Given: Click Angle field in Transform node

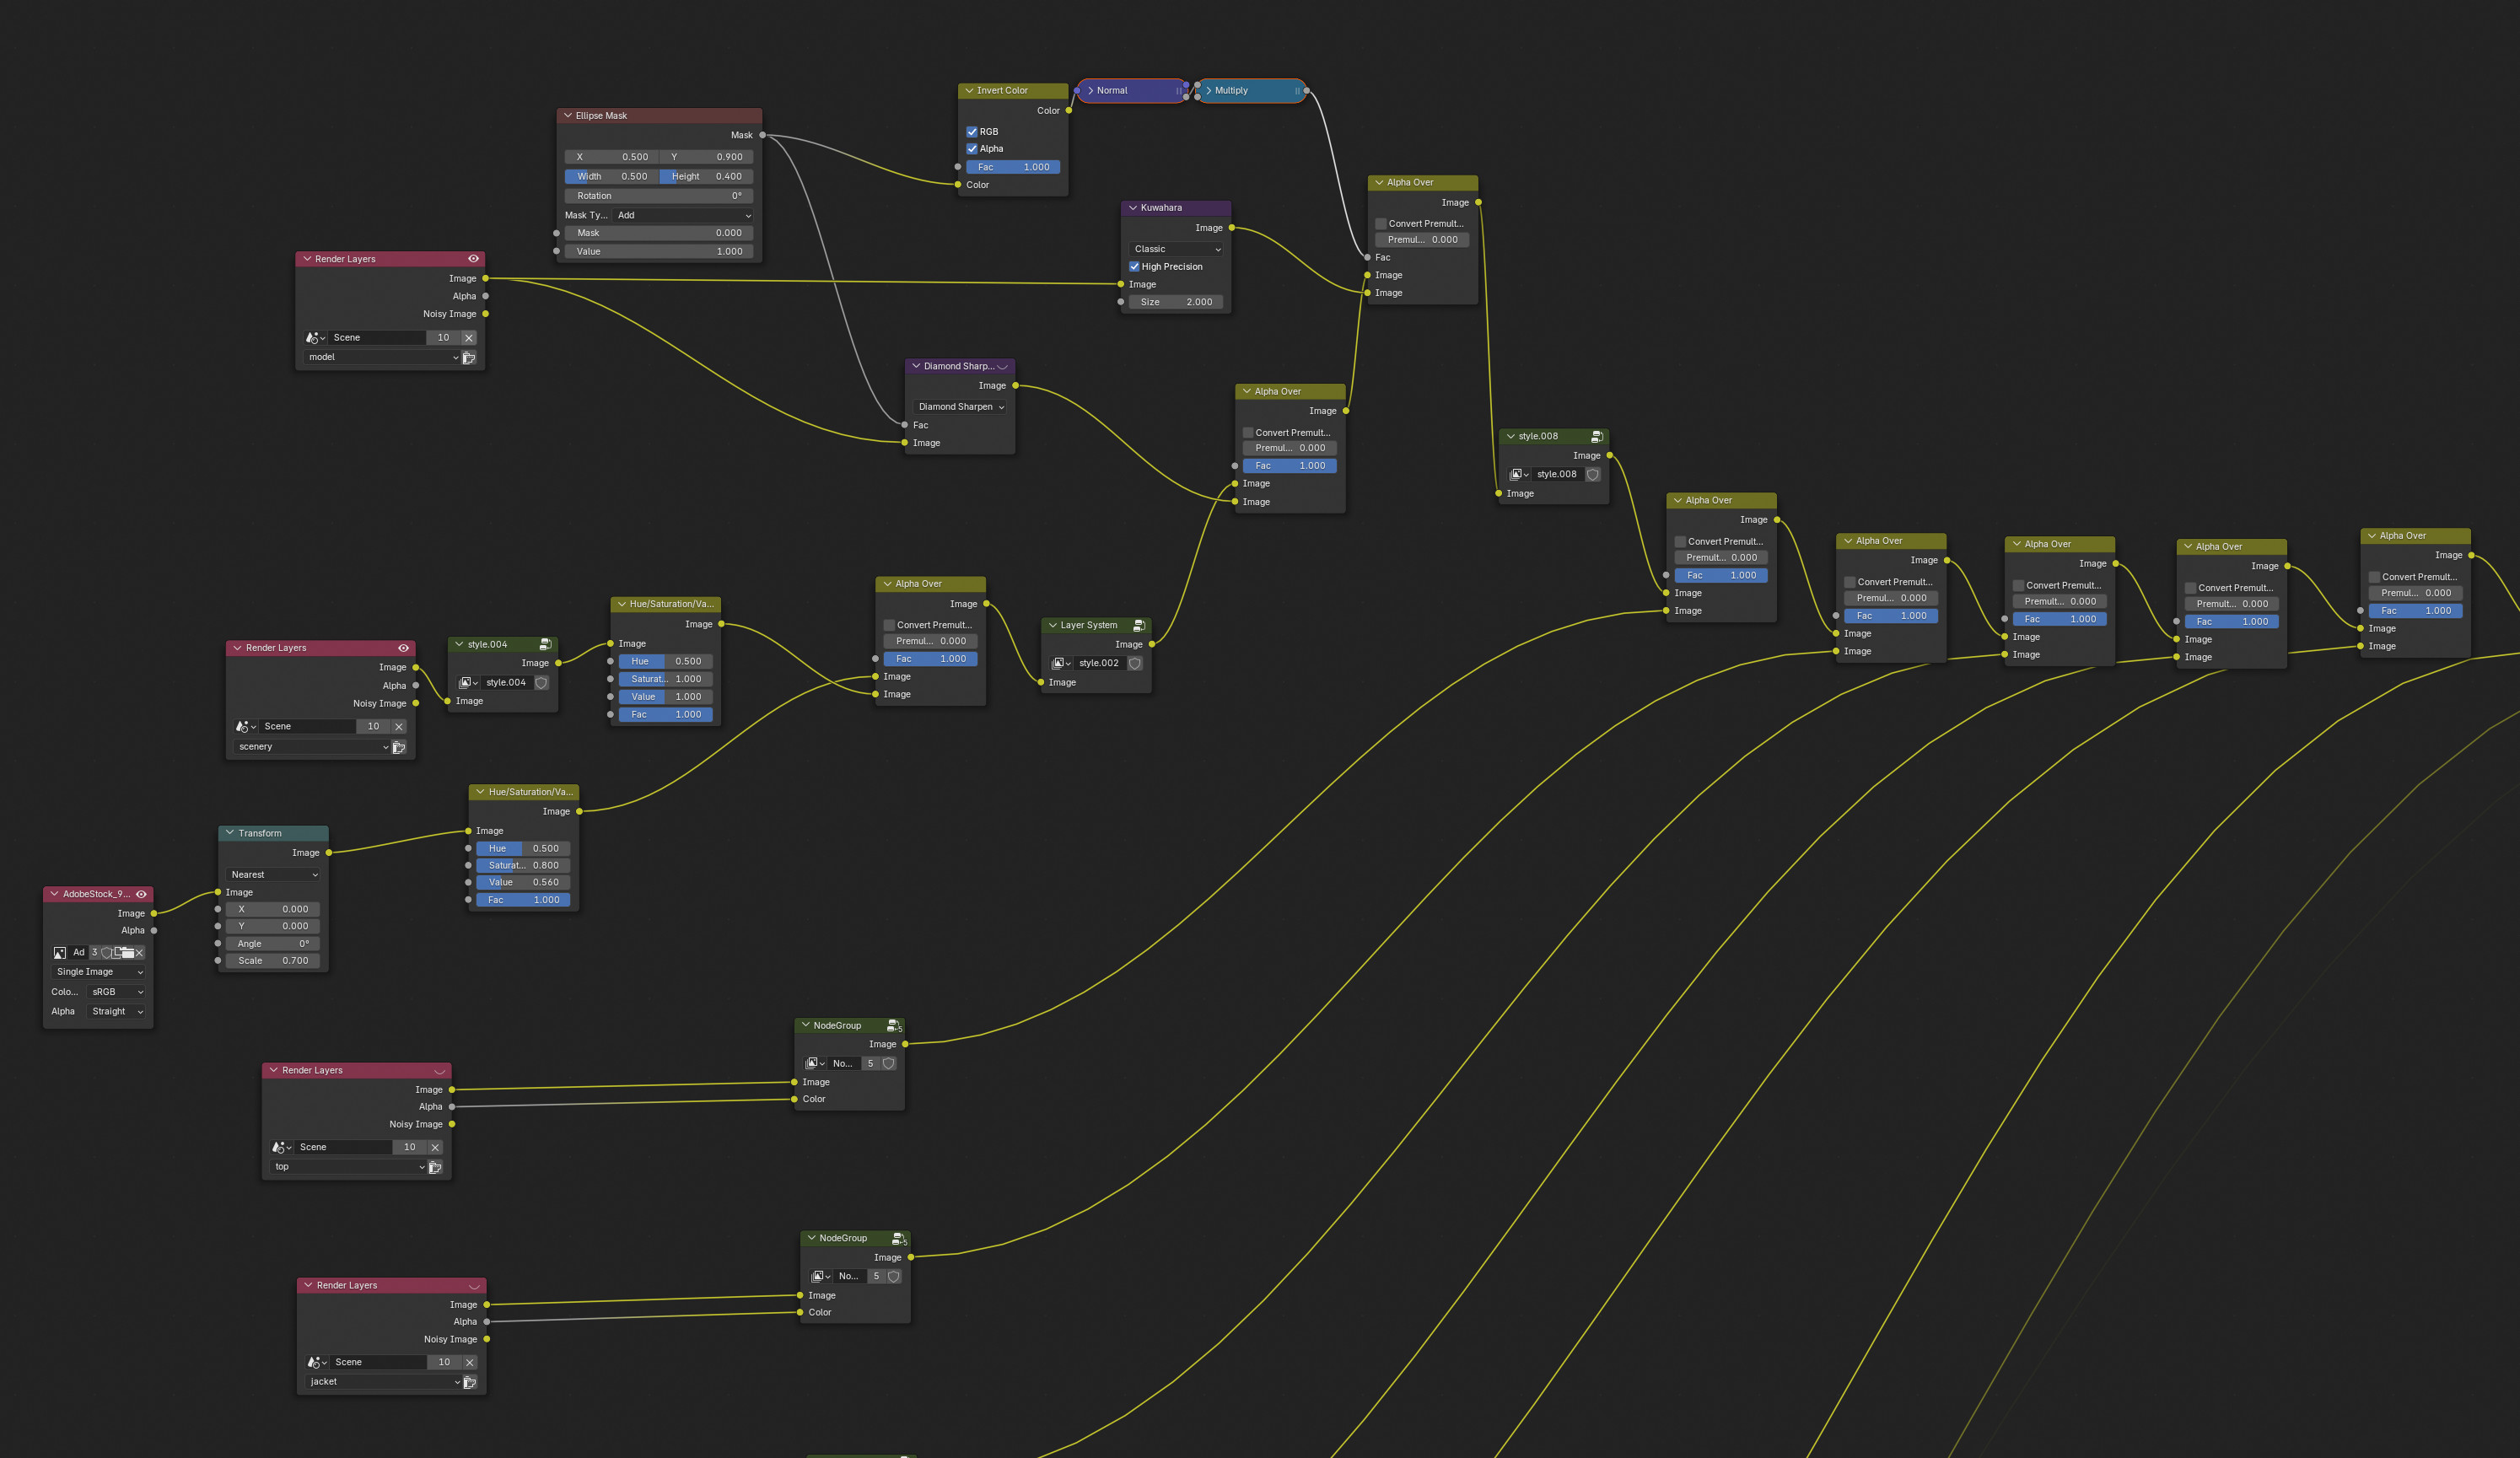Looking at the screenshot, I should [274, 944].
